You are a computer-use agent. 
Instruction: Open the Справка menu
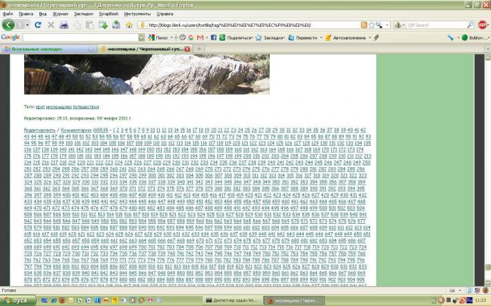pyautogui.click(x=165, y=14)
